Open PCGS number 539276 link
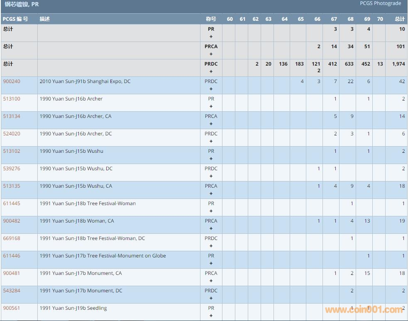The width and height of the screenshot is (408, 321). click(11, 169)
